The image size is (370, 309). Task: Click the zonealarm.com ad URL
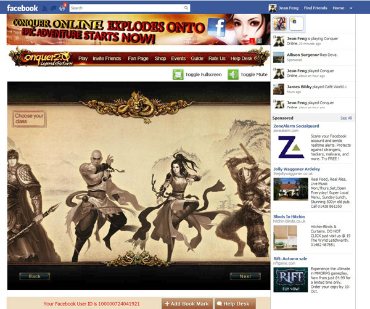coord(286,130)
